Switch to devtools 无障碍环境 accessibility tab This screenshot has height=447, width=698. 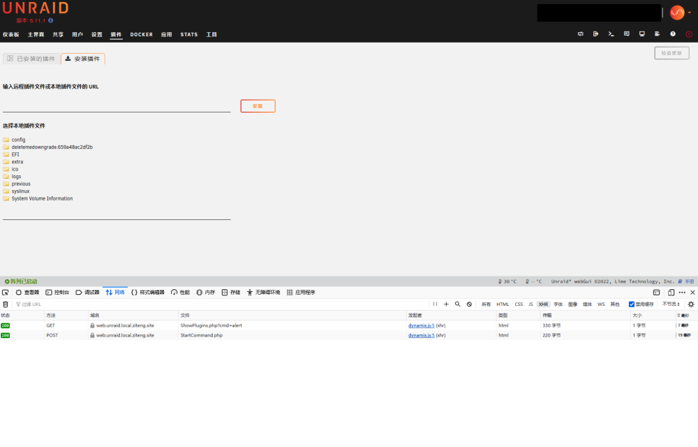pos(264,293)
